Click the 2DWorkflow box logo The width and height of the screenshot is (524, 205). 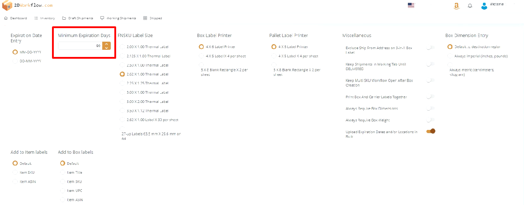click(x=7, y=5)
